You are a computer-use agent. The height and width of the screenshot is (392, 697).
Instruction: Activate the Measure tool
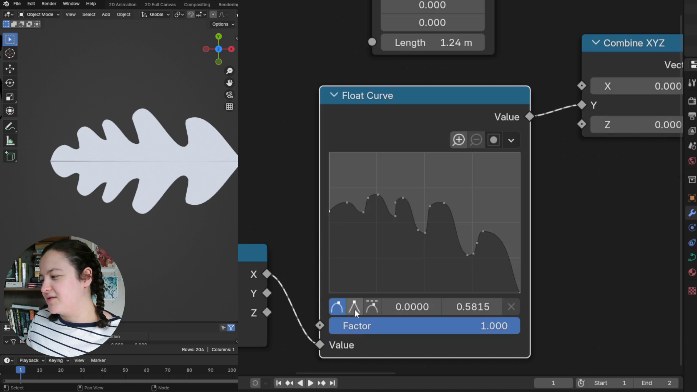click(10, 141)
